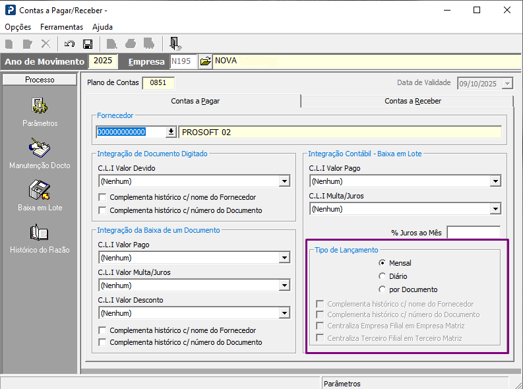The height and width of the screenshot is (389, 523).
Task: Switch to the Contas a Receber tab
Action: [x=413, y=101]
